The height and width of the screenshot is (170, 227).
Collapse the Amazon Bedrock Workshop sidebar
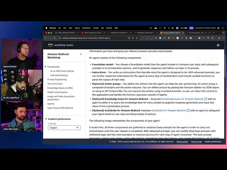[x=81, y=54]
